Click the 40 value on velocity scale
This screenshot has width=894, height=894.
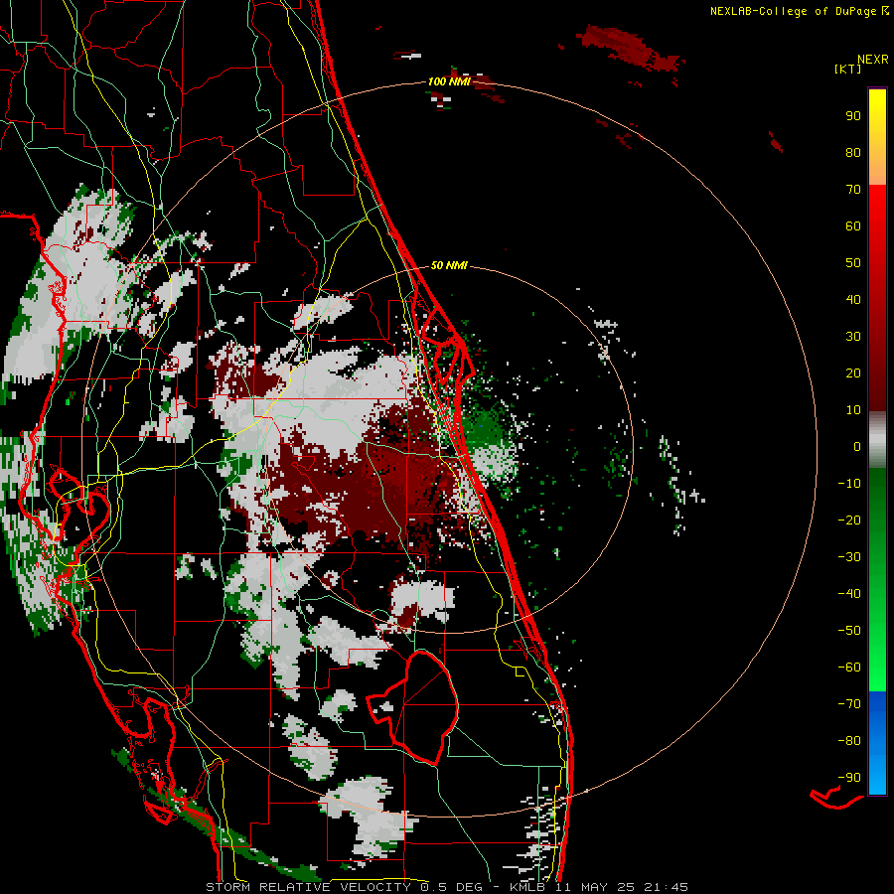pyautogui.click(x=853, y=300)
